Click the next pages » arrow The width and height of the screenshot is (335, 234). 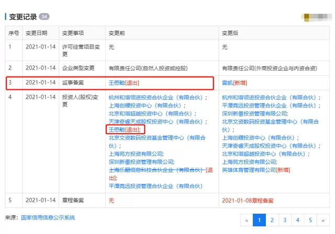pos(323,220)
